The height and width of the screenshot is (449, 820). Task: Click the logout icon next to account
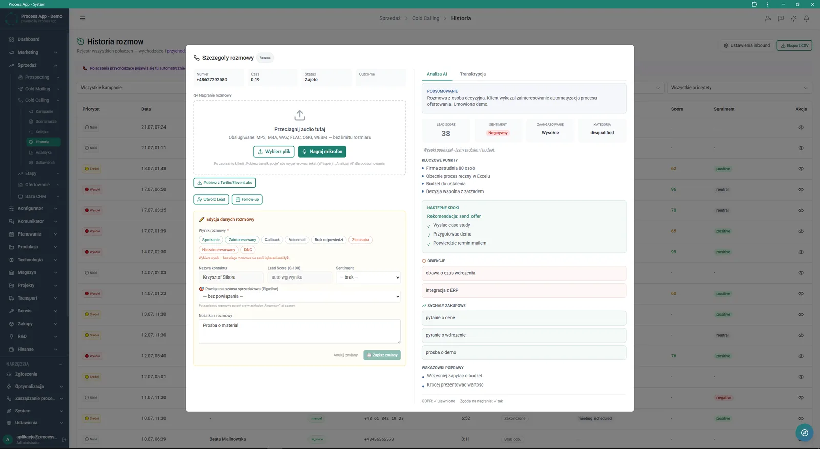coord(64,439)
